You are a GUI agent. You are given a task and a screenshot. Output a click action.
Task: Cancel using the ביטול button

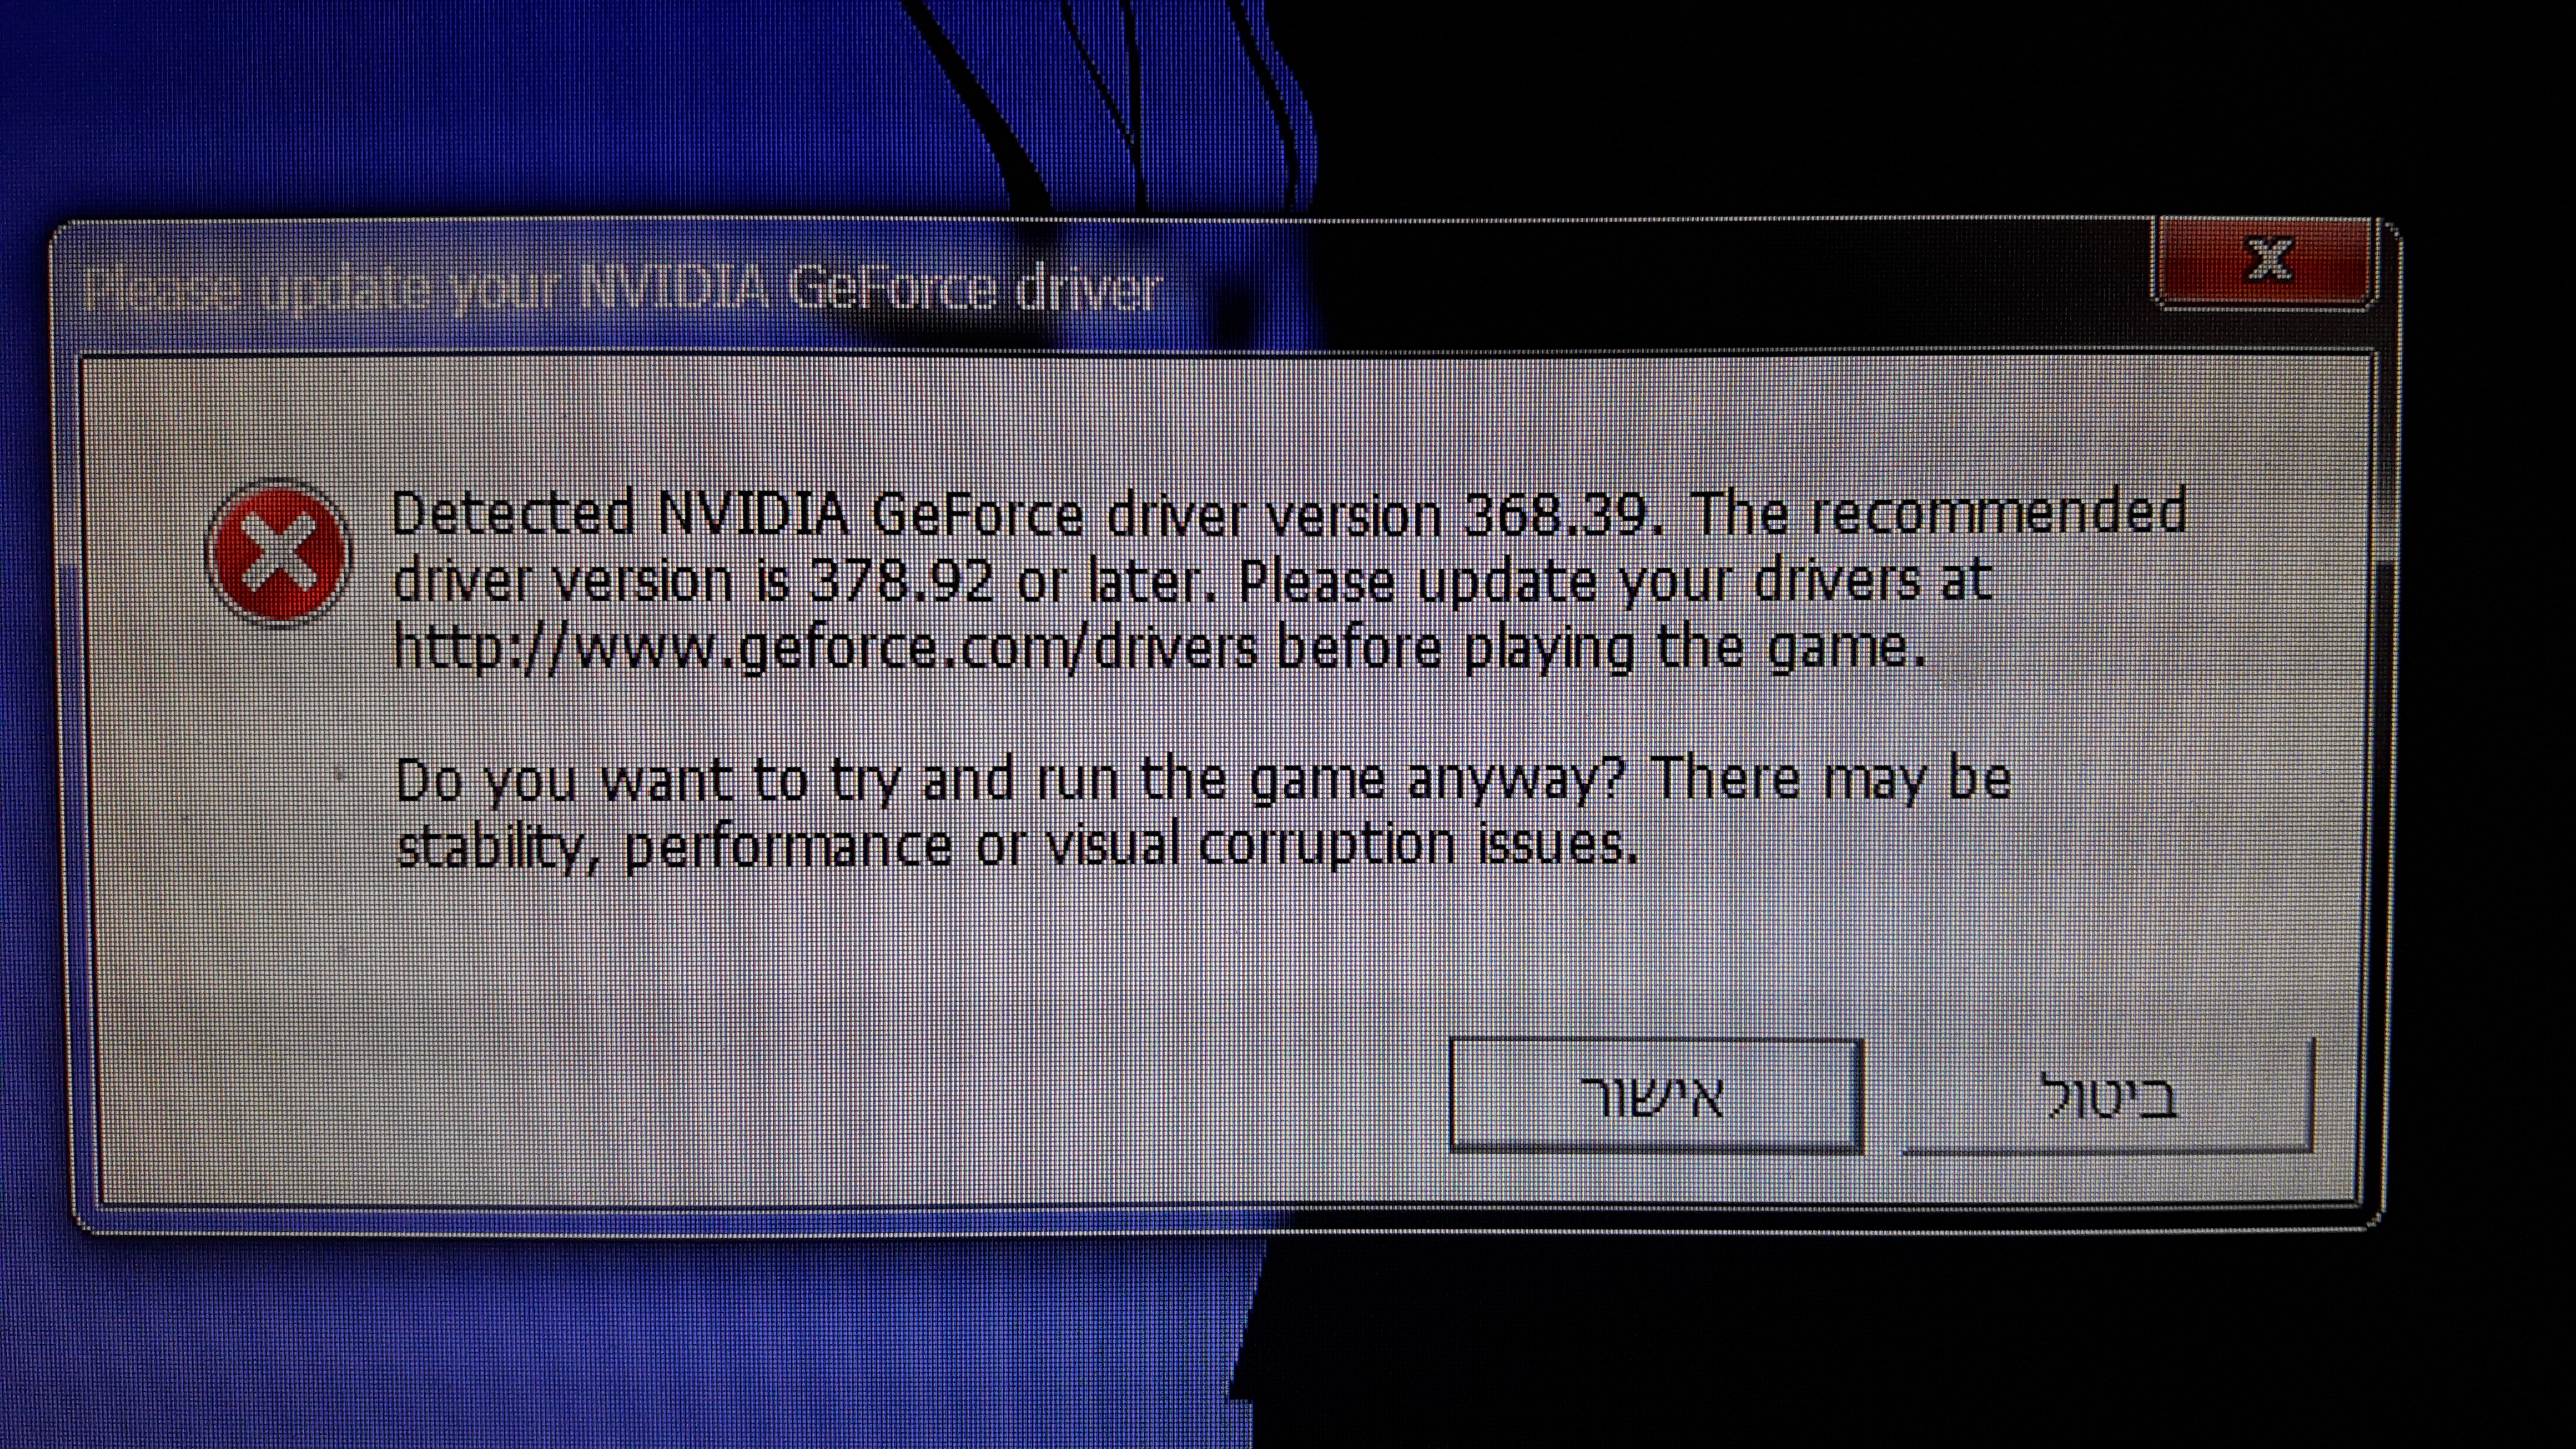(2109, 1097)
